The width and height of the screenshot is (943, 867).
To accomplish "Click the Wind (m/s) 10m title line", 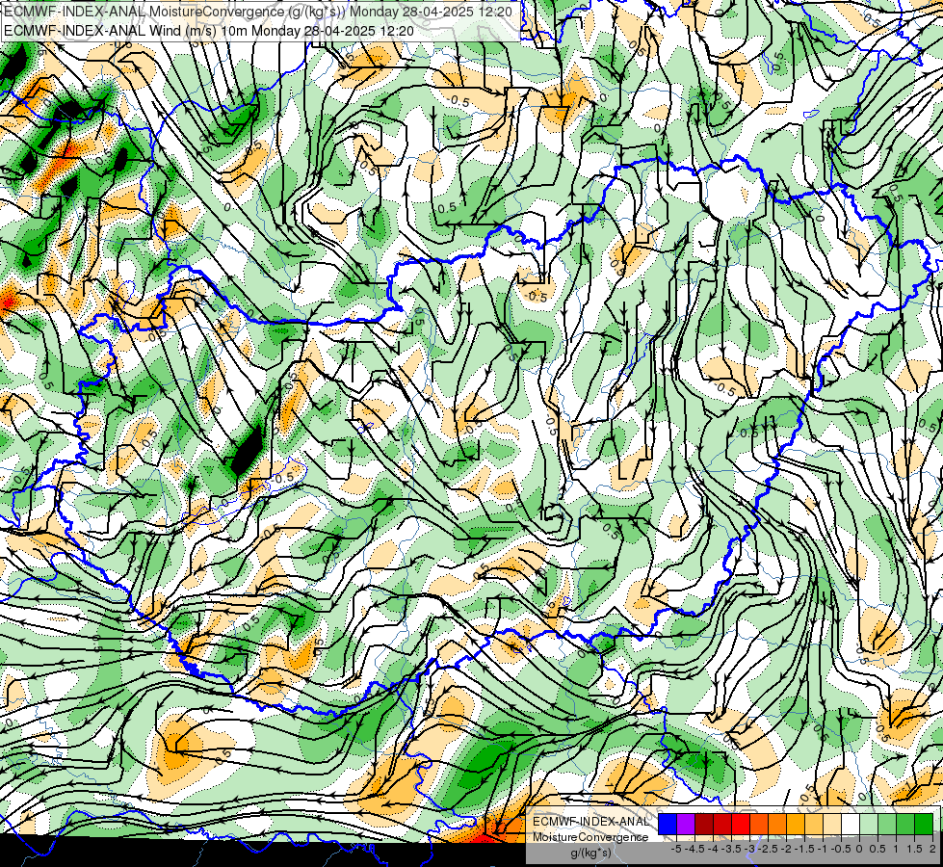I will point(209,31).
